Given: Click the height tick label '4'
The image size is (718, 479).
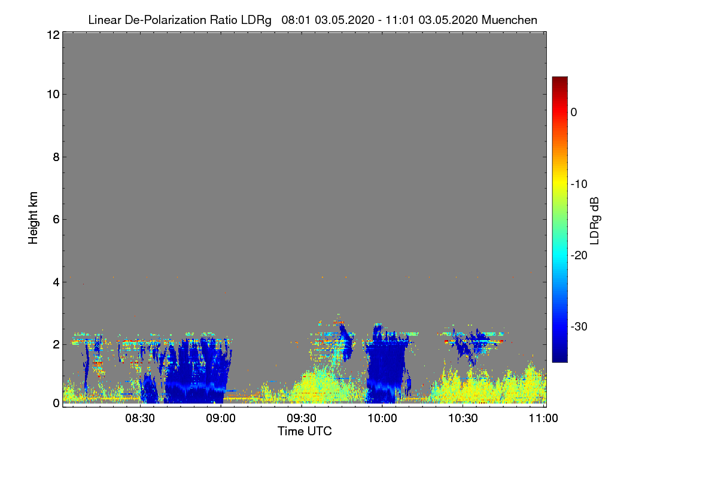Looking at the screenshot, I should (55, 281).
